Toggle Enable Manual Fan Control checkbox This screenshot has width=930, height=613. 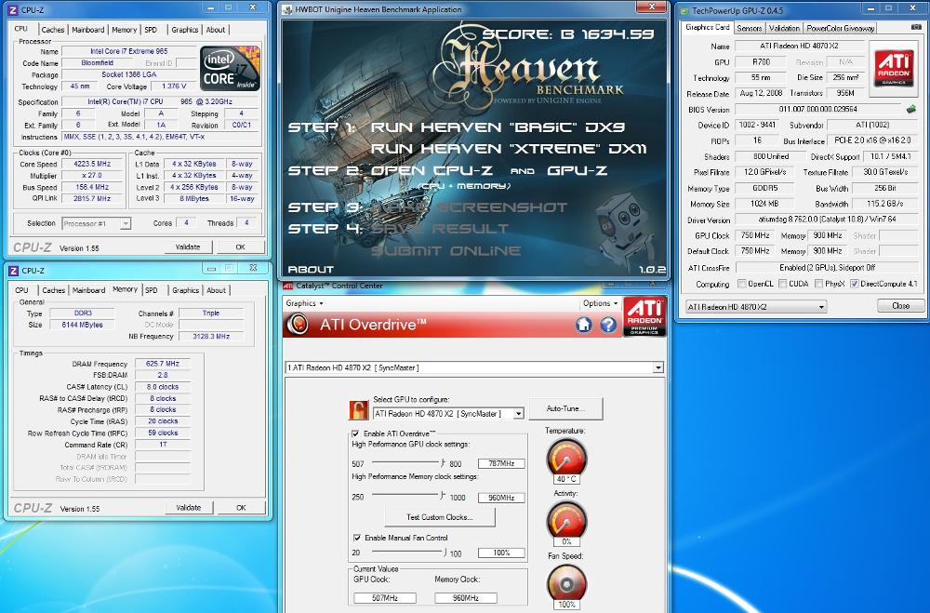coord(356,538)
